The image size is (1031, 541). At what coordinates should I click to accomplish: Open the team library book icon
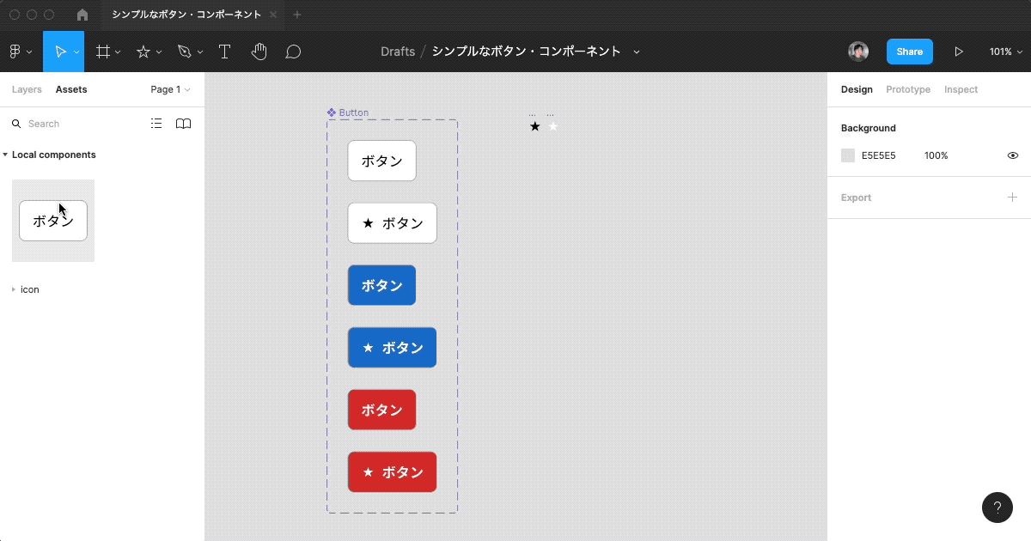coord(183,123)
